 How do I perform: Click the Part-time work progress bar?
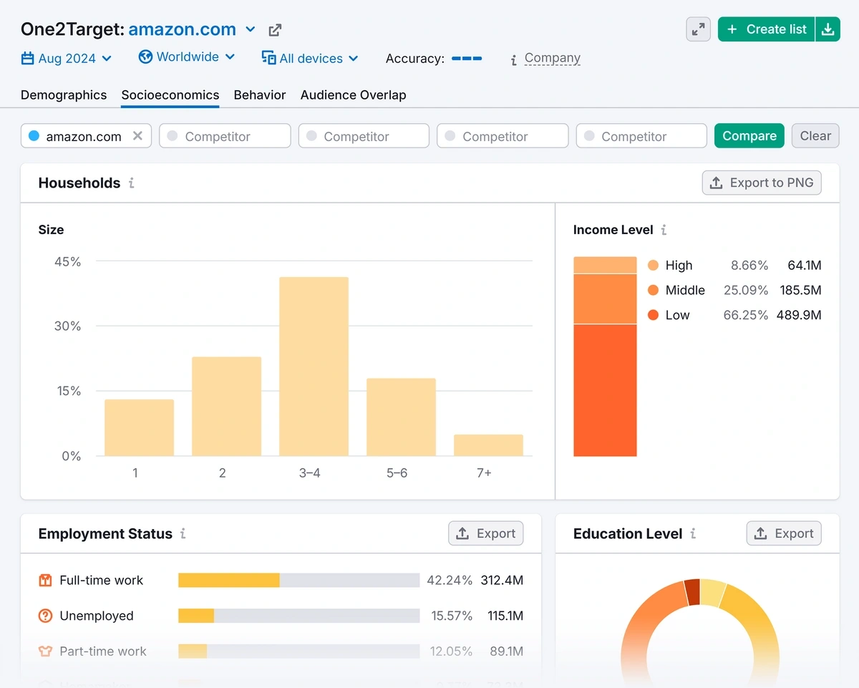click(x=299, y=651)
